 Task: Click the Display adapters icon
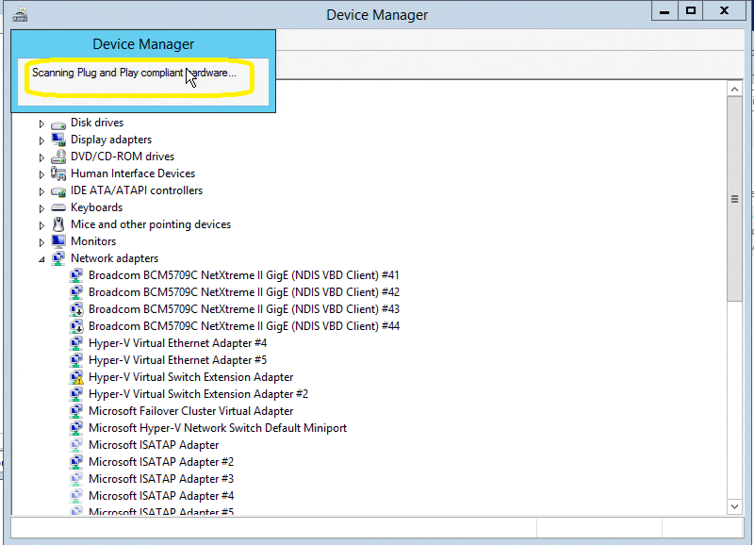click(58, 140)
